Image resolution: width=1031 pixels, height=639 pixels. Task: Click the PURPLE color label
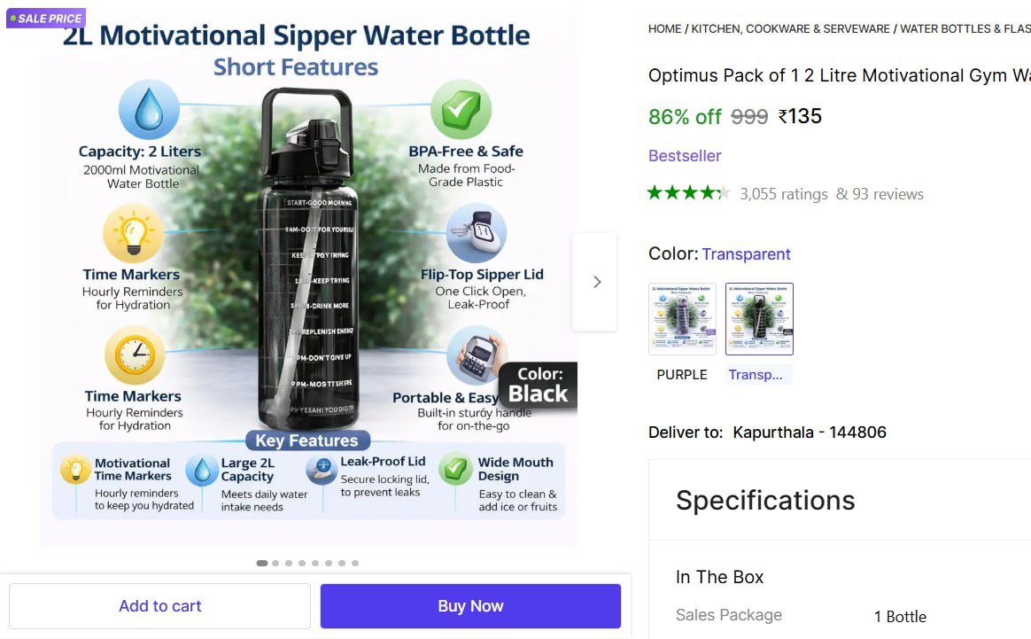(682, 375)
